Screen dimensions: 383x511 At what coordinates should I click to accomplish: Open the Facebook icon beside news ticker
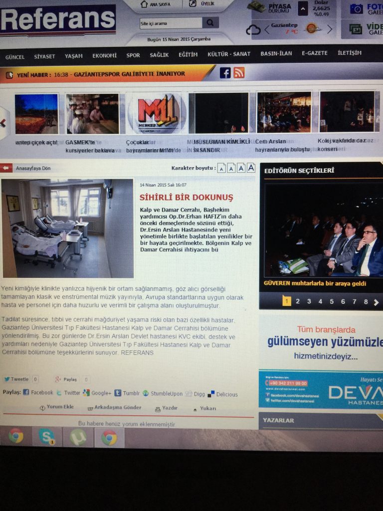pos(225,73)
